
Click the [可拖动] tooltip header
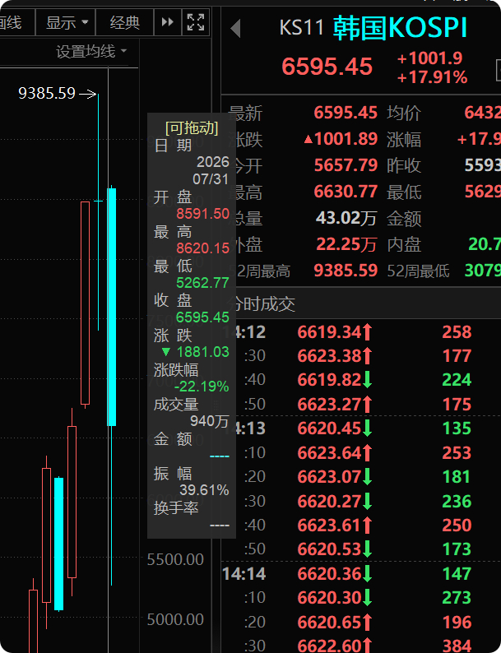point(192,127)
